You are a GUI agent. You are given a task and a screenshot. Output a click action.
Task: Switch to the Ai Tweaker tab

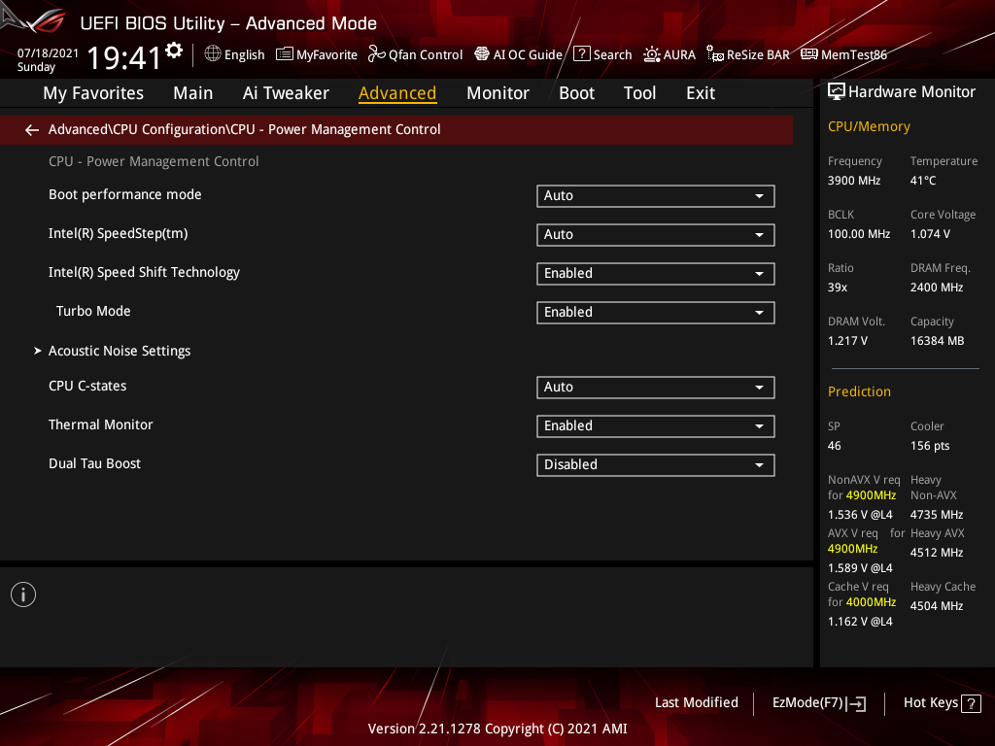[286, 92]
